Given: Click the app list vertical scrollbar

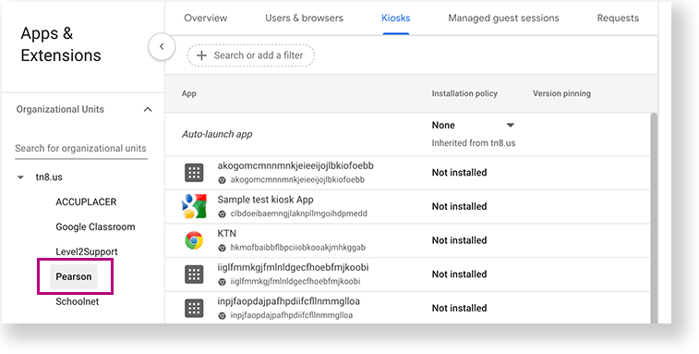Looking at the screenshot, I should pyautogui.click(x=654, y=218).
